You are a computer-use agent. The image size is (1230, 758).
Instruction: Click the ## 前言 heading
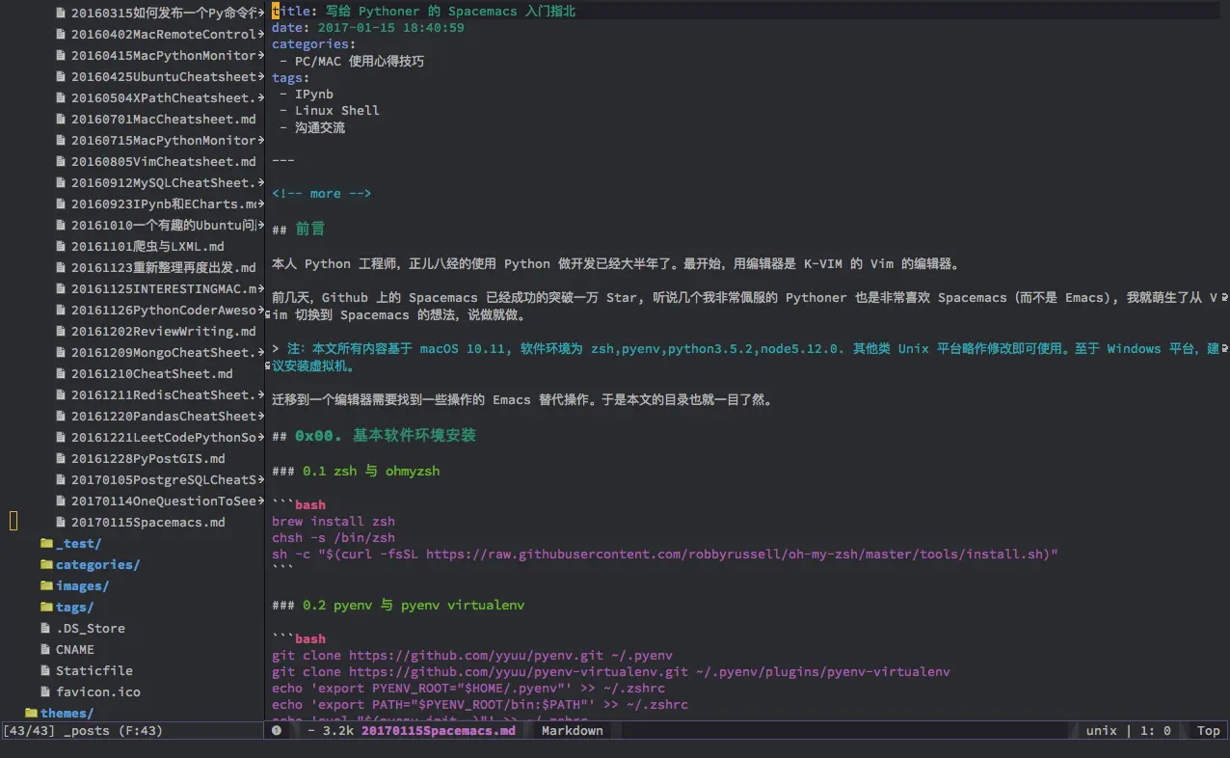pyautogui.click(x=299, y=229)
